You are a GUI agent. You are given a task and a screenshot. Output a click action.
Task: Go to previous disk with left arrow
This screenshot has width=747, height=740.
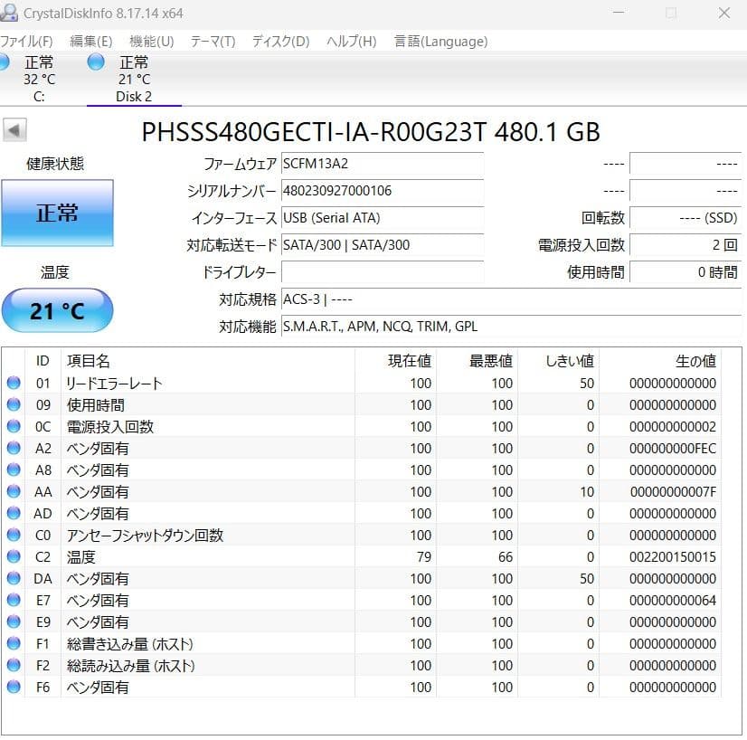(14, 130)
